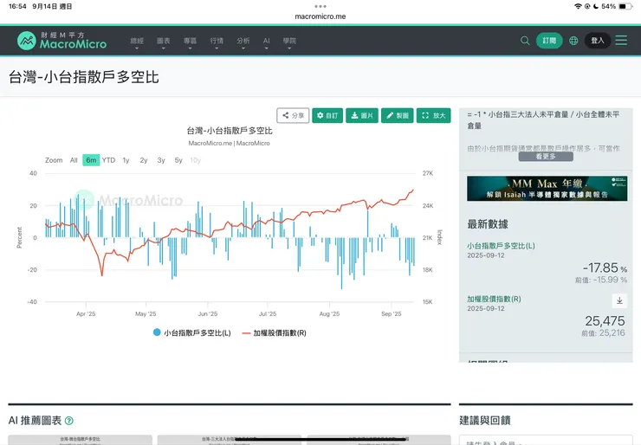Viewport: 641px width, 445px height.
Task: Open the 學院 nav dropdown
Action: point(289,42)
